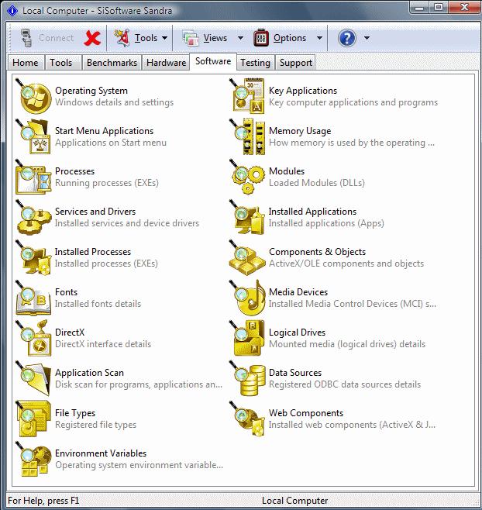Click 'Installed services and device drivers' text
482x510 pixels.
(127, 223)
